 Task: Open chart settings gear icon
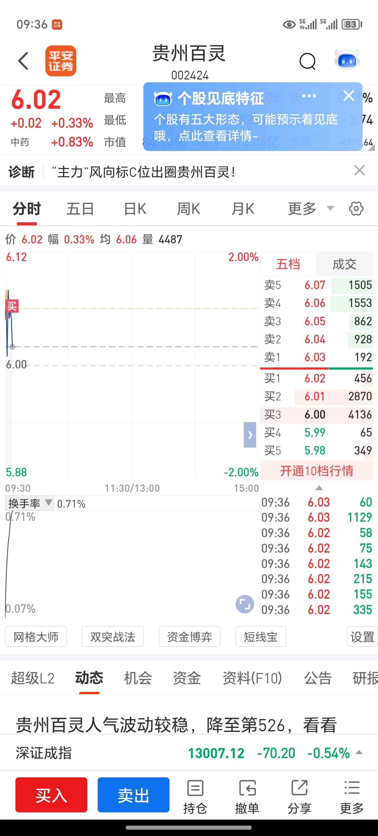pyautogui.click(x=356, y=209)
